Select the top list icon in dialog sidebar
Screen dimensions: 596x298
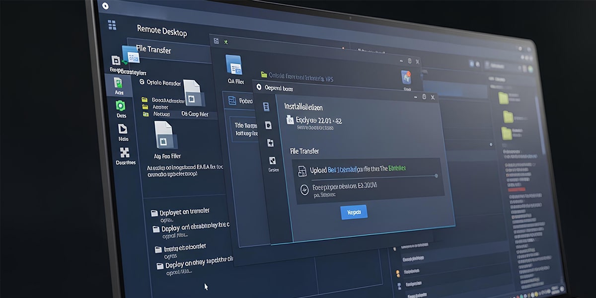click(266, 106)
